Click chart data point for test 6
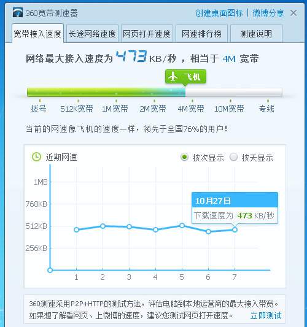 [208, 231]
